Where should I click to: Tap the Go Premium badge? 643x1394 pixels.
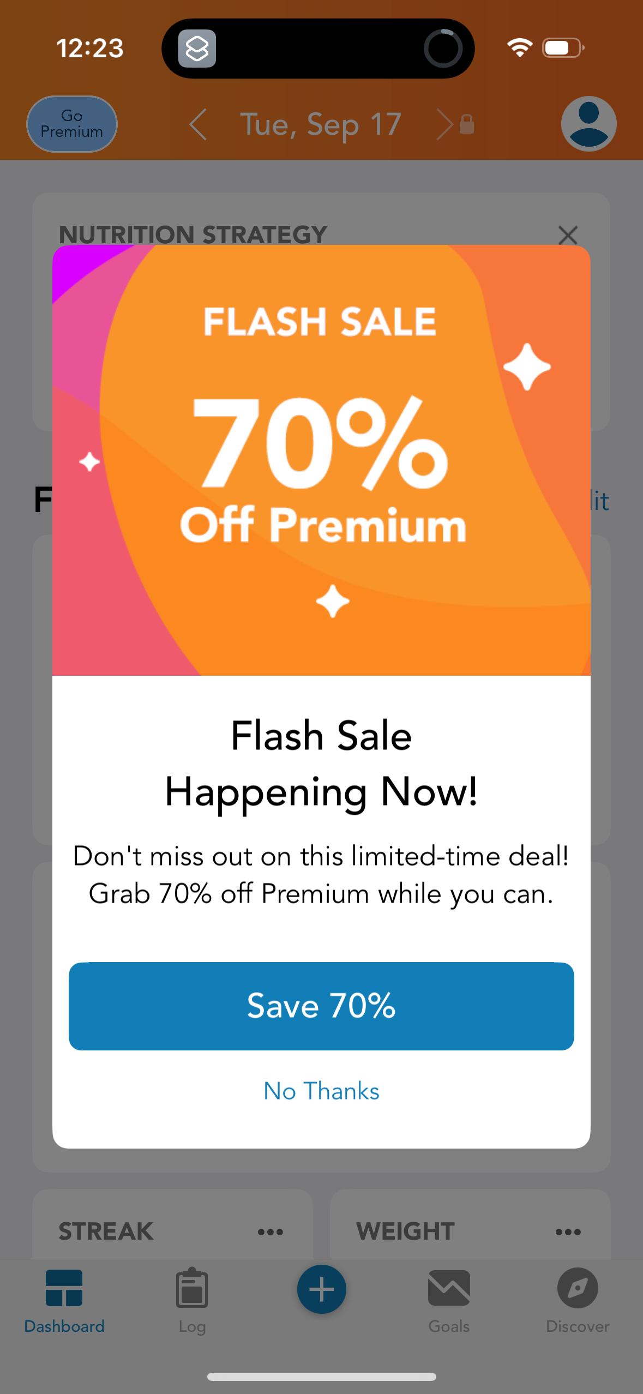pyautogui.click(x=72, y=124)
